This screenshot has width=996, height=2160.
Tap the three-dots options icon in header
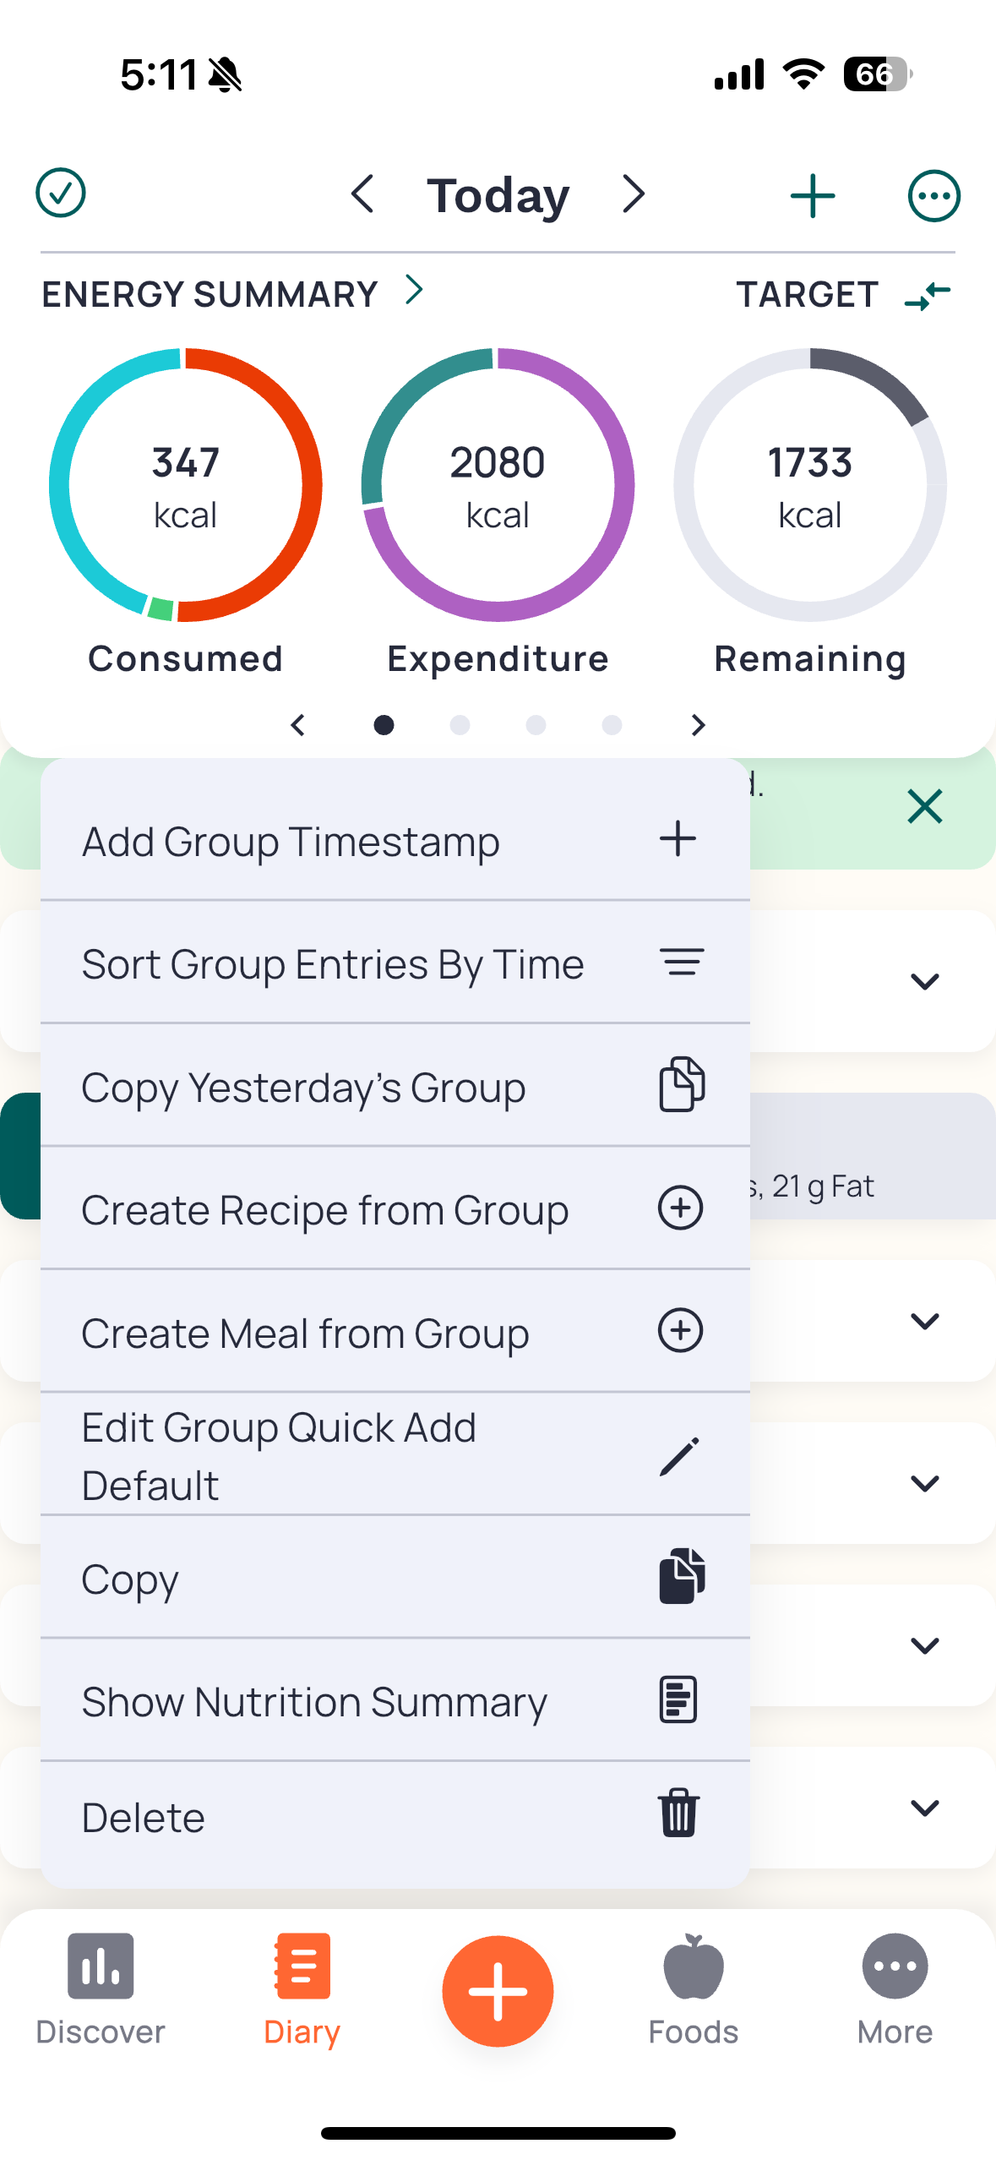(x=933, y=196)
